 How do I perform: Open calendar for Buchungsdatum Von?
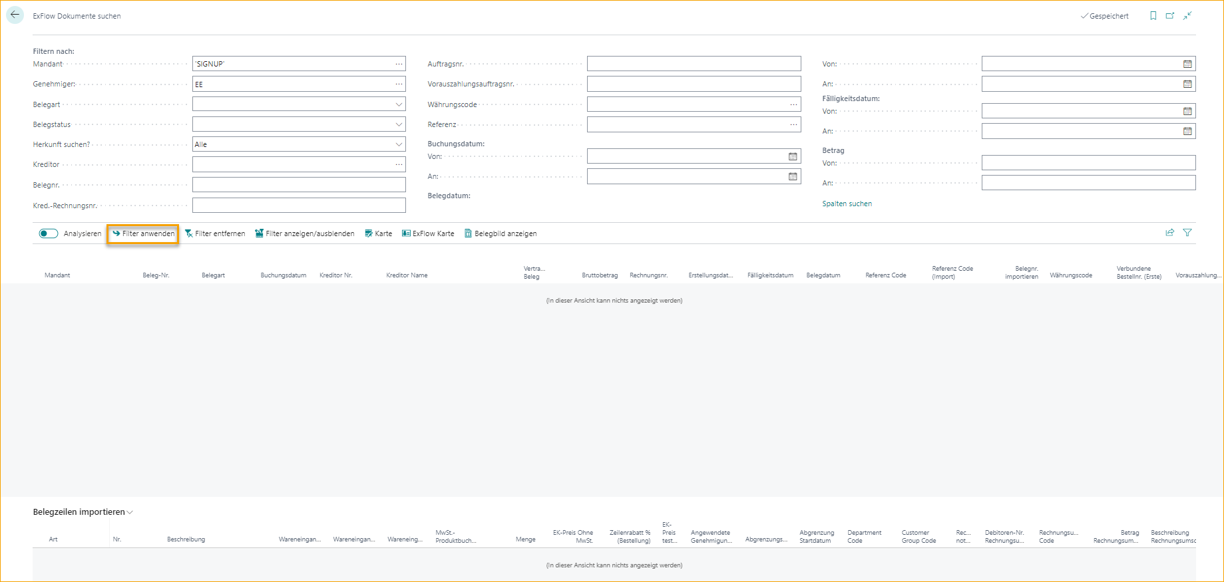tap(793, 156)
